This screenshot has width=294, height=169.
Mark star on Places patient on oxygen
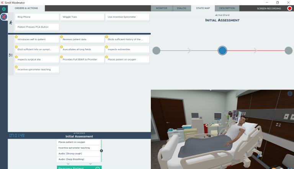tap(106, 57)
